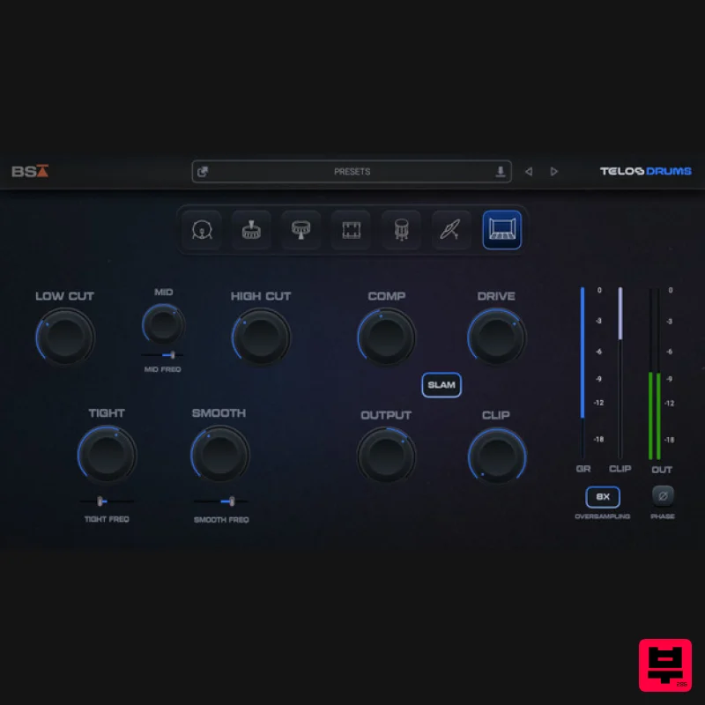Click the Tight Freq slider handle
This screenshot has width=705, height=705.
click(x=101, y=501)
